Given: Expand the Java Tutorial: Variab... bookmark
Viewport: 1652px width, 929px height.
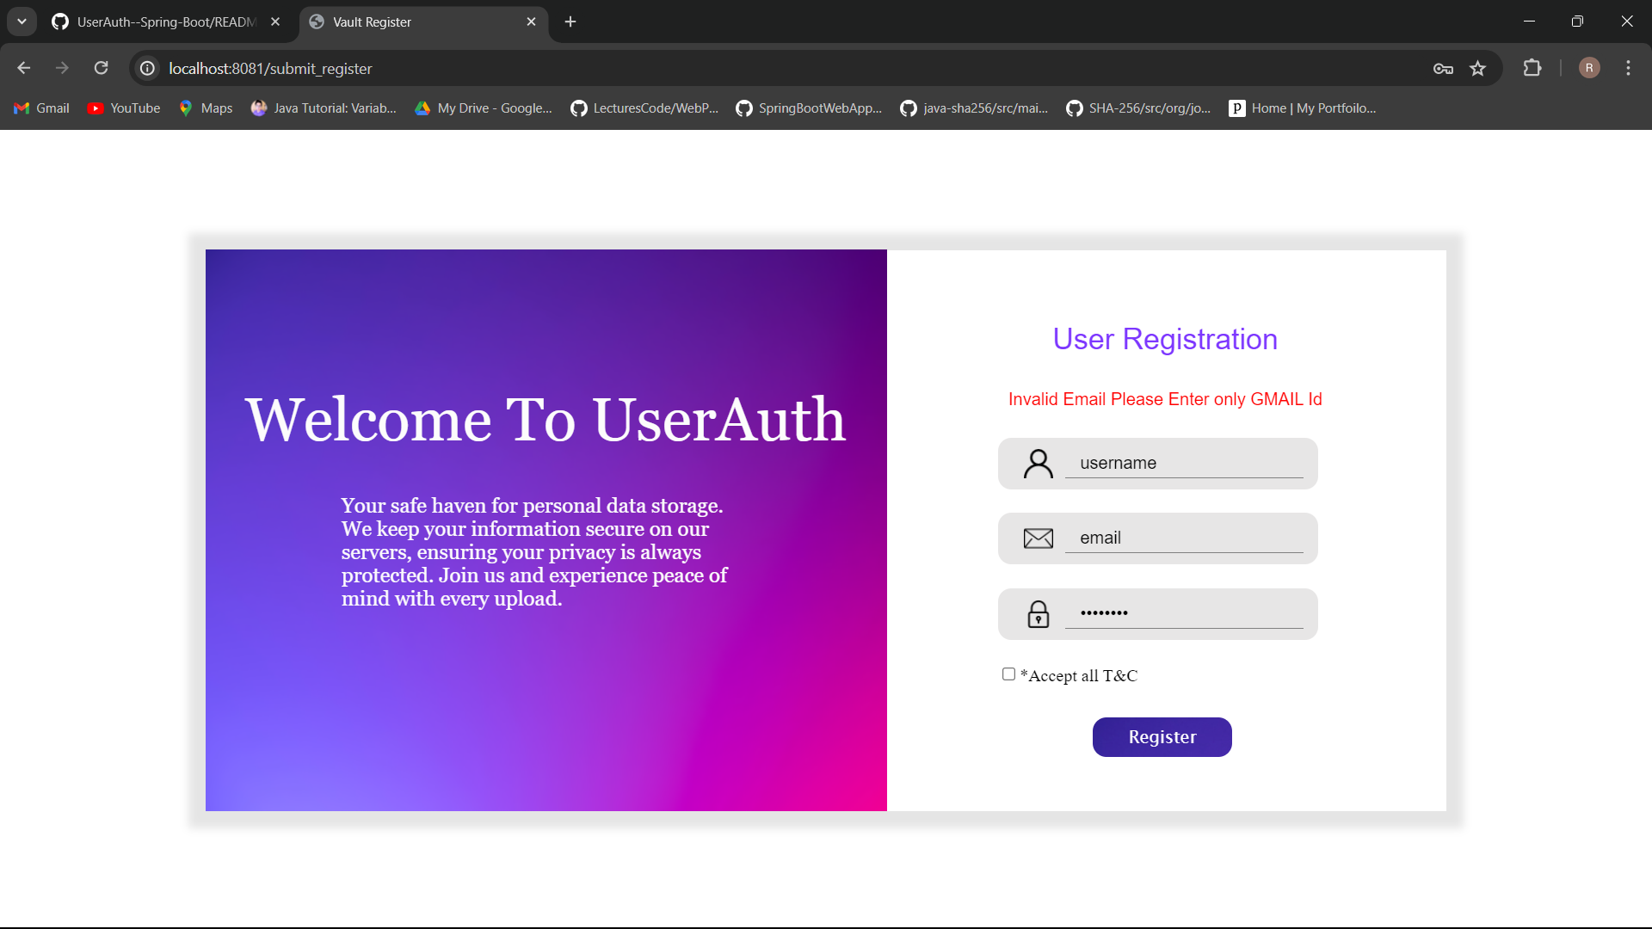Looking at the screenshot, I should (323, 108).
